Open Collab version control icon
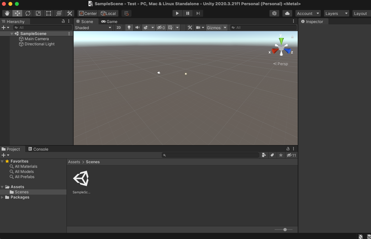The image size is (371, 239). (x=274, y=13)
